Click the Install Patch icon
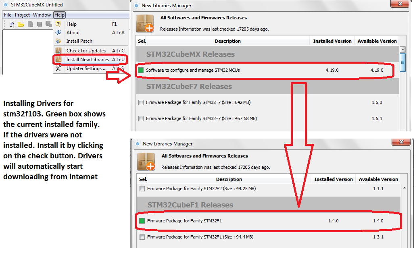Viewport: 417px width, 253px height. [58, 41]
